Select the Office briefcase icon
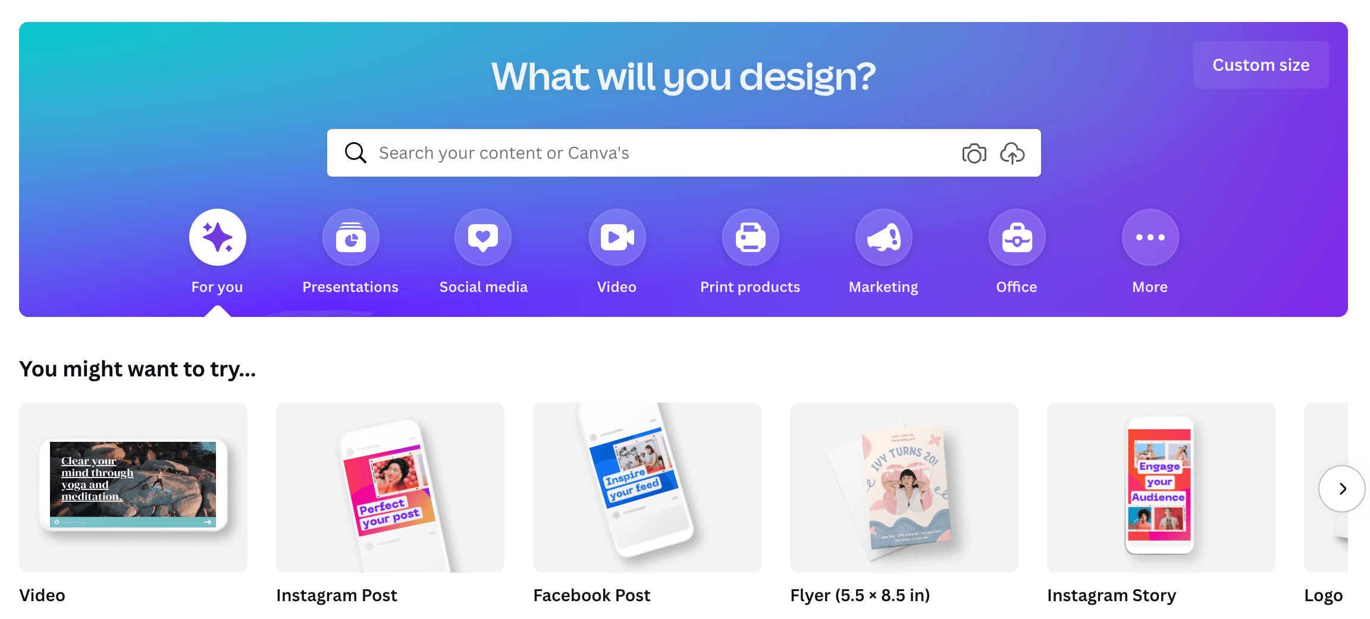Viewport: 1370px width, 619px height. 1017,237
